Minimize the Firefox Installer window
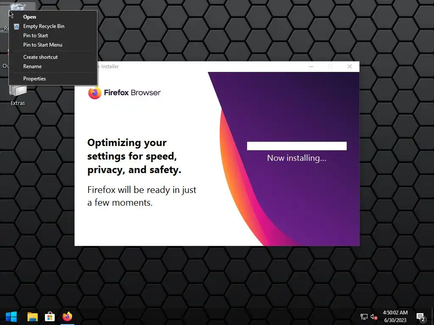 [311, 66]
